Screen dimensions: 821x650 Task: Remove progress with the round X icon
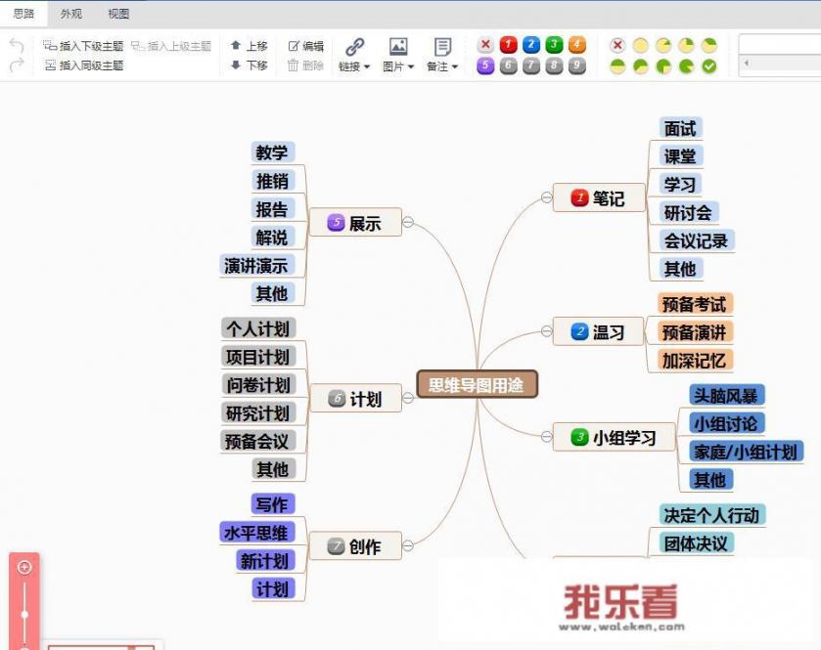(617, 46)
